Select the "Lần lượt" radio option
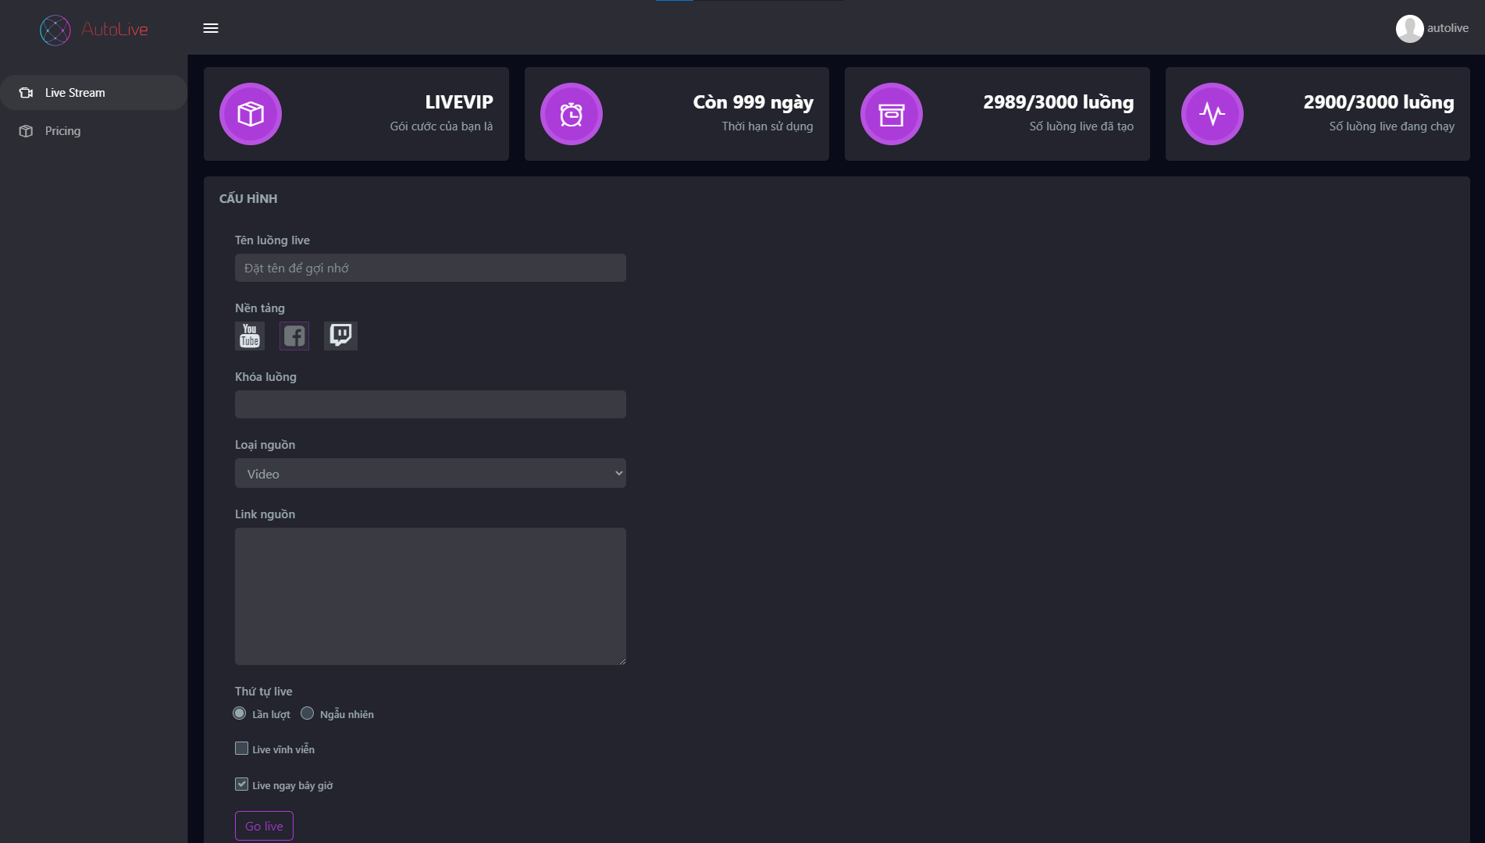Screen dimensions: 1485x843 click(240, 713)
